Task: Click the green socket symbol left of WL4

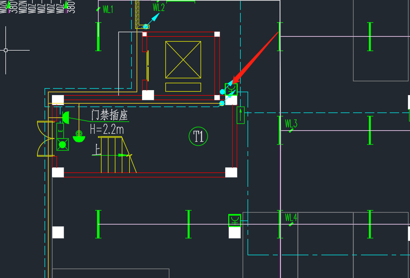Action: click(x=234, y=220)
